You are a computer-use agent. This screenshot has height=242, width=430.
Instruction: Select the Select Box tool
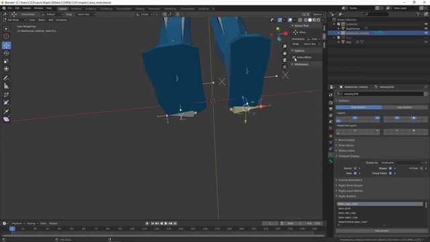coord(6,29)
